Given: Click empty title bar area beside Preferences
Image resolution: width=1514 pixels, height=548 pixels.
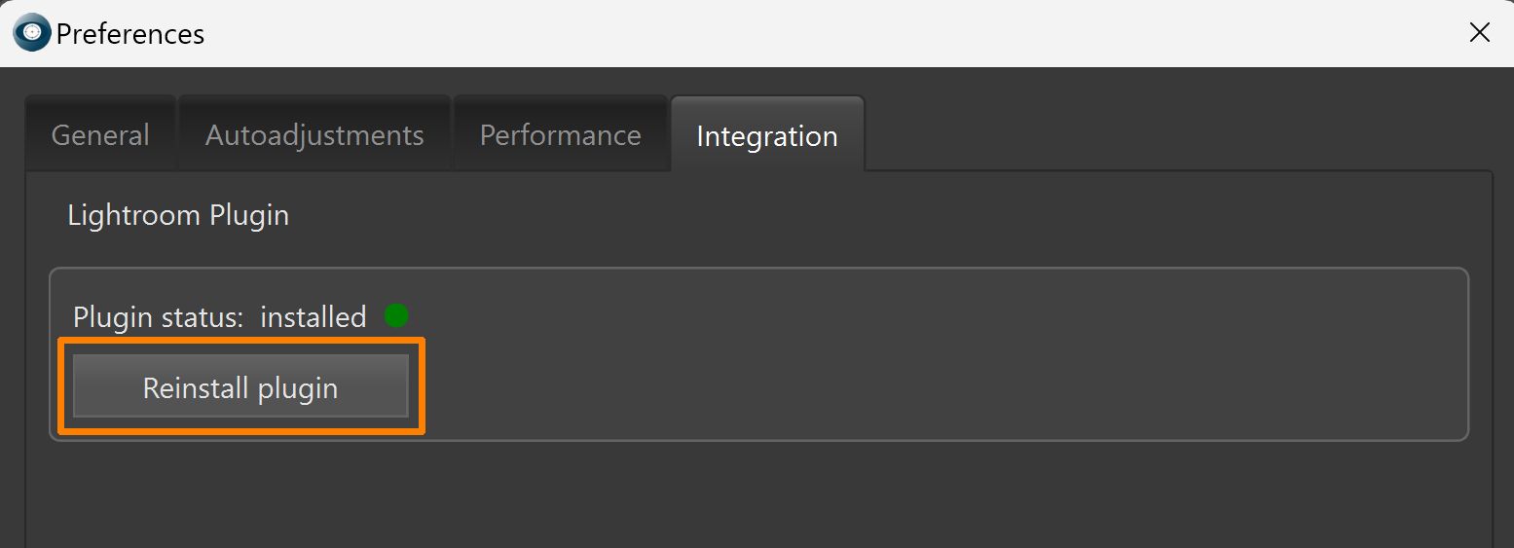Looking at the screenshot, I should [x=779, y=33].
